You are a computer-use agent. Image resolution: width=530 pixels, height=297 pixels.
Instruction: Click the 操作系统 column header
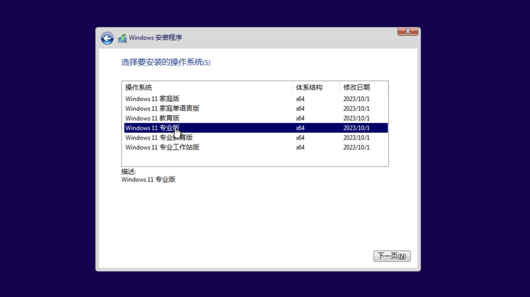coord(207,88)
